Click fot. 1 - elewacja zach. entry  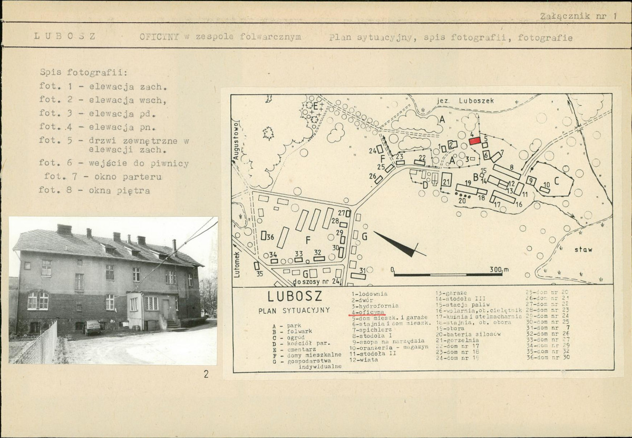(x=103, y=86)
